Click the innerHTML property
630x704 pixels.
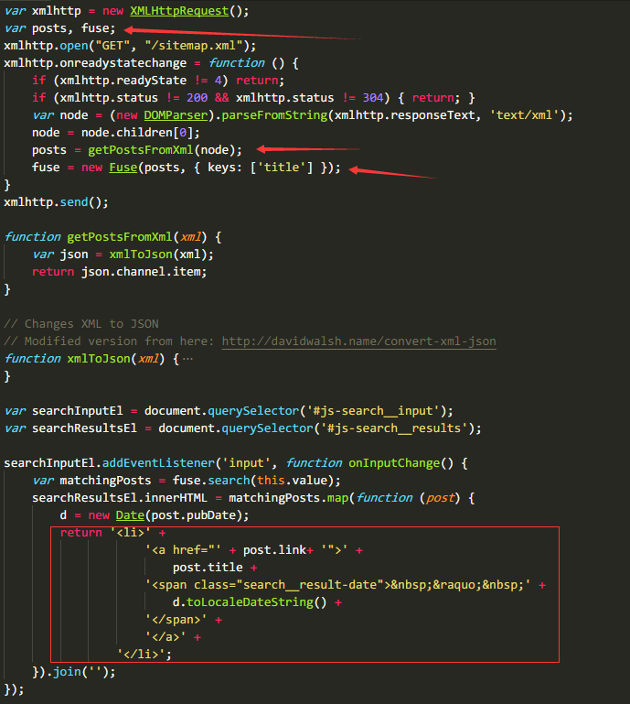pyautogui.click(x=176, y=498)
